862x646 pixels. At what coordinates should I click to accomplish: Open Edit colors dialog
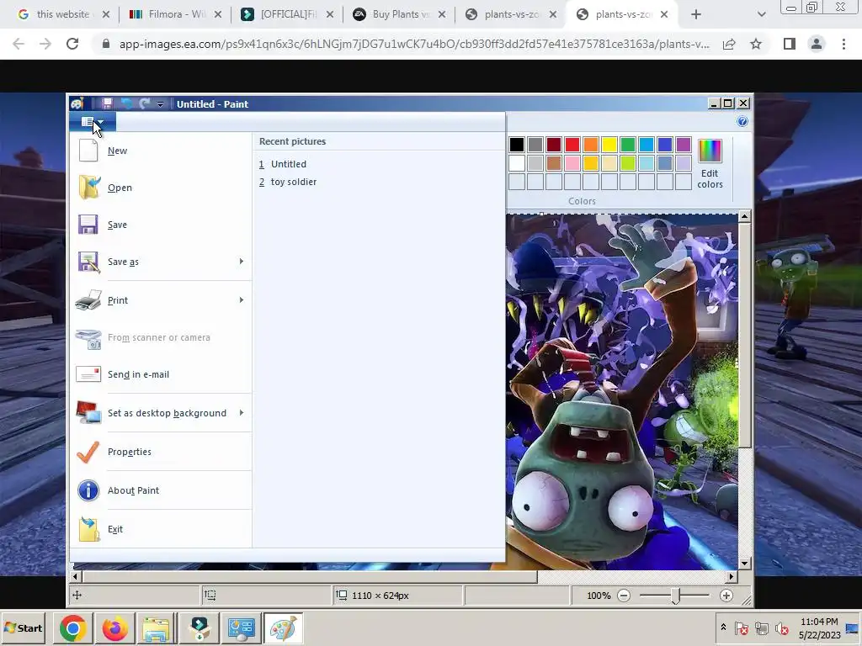[710, 164]
